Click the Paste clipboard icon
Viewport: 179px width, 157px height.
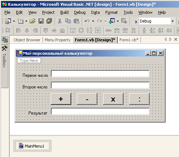77,21
